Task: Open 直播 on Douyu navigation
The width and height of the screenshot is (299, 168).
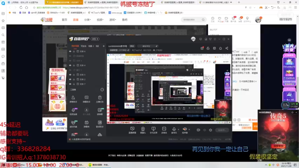Action: click(76, 20)
